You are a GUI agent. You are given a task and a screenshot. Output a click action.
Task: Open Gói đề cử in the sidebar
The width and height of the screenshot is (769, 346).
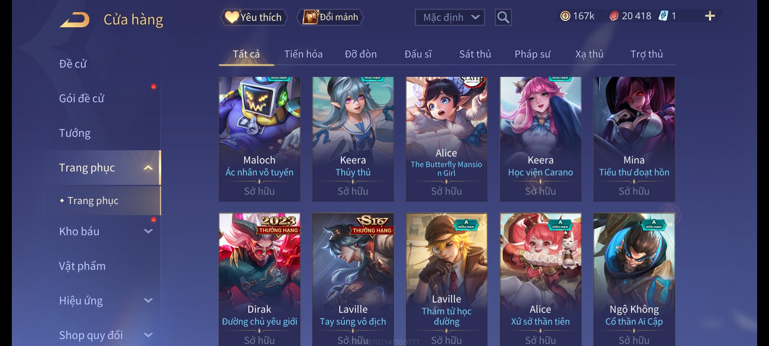tap(82, 98)
